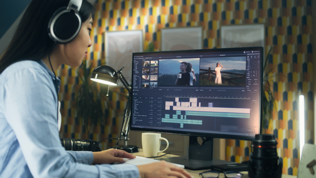Expand the first folder in the left media tree
This screenshot has height=178, width=316.
click(135, 62)
